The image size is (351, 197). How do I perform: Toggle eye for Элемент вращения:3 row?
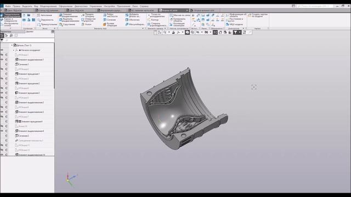point(2,92)
